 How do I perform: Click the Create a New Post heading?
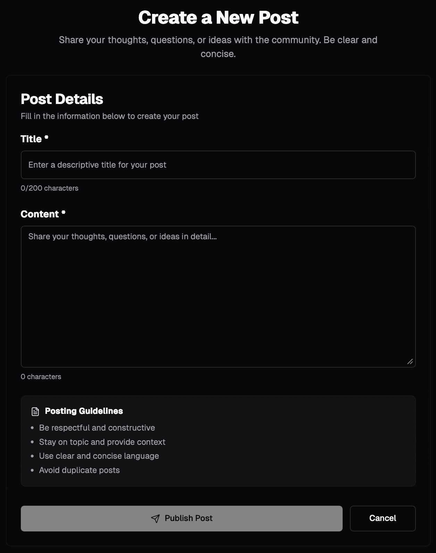click(x=218, y=17)
